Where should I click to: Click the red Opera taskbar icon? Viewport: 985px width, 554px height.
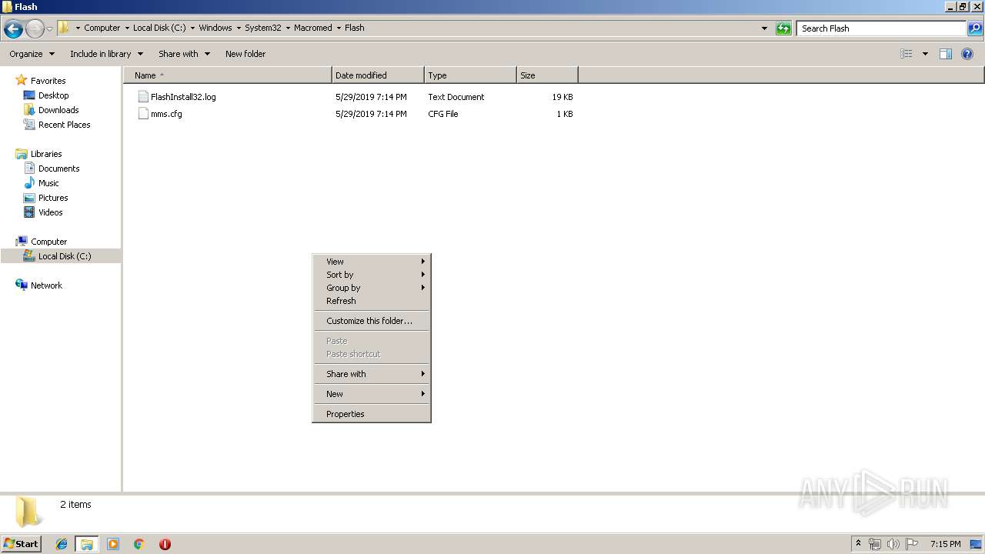(x=165, y=544)
